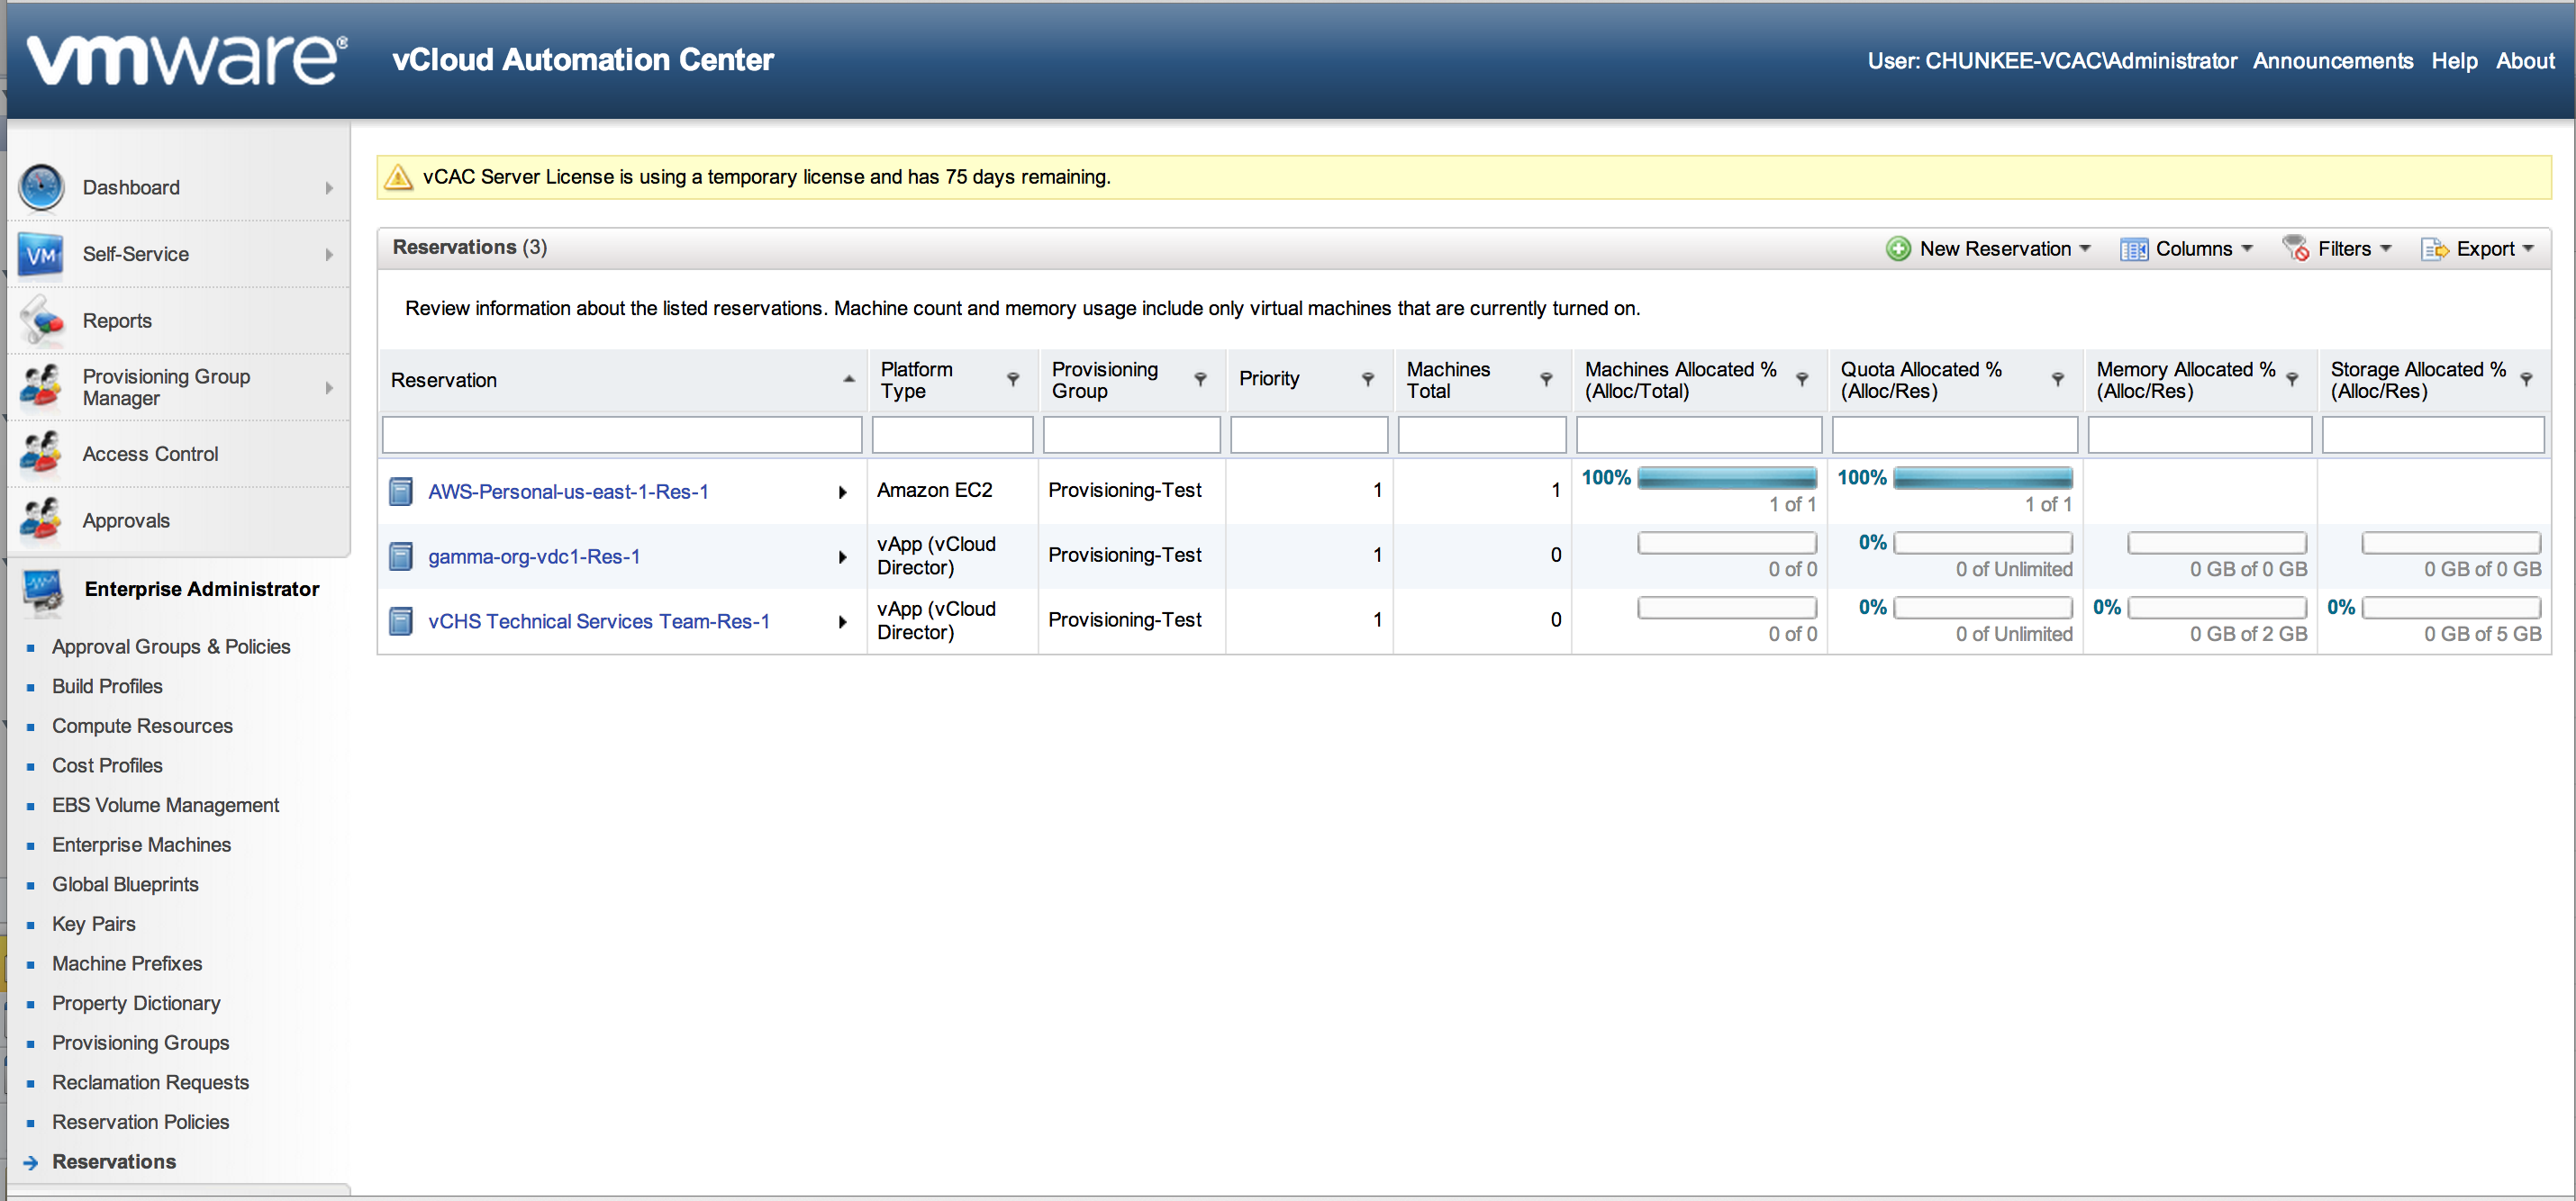Click the AWS-Personal reservation row icon
2576x1201 pixels.
(401, 492)
